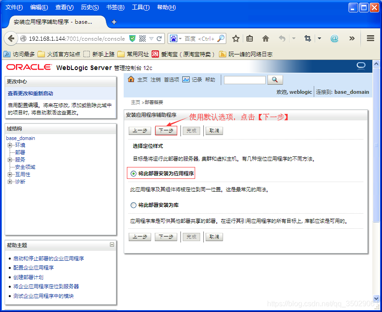This screenshot has width=382, height=312.
Task: Click the page vertical scrollbar thumb
Action: [x=376, y=145]
